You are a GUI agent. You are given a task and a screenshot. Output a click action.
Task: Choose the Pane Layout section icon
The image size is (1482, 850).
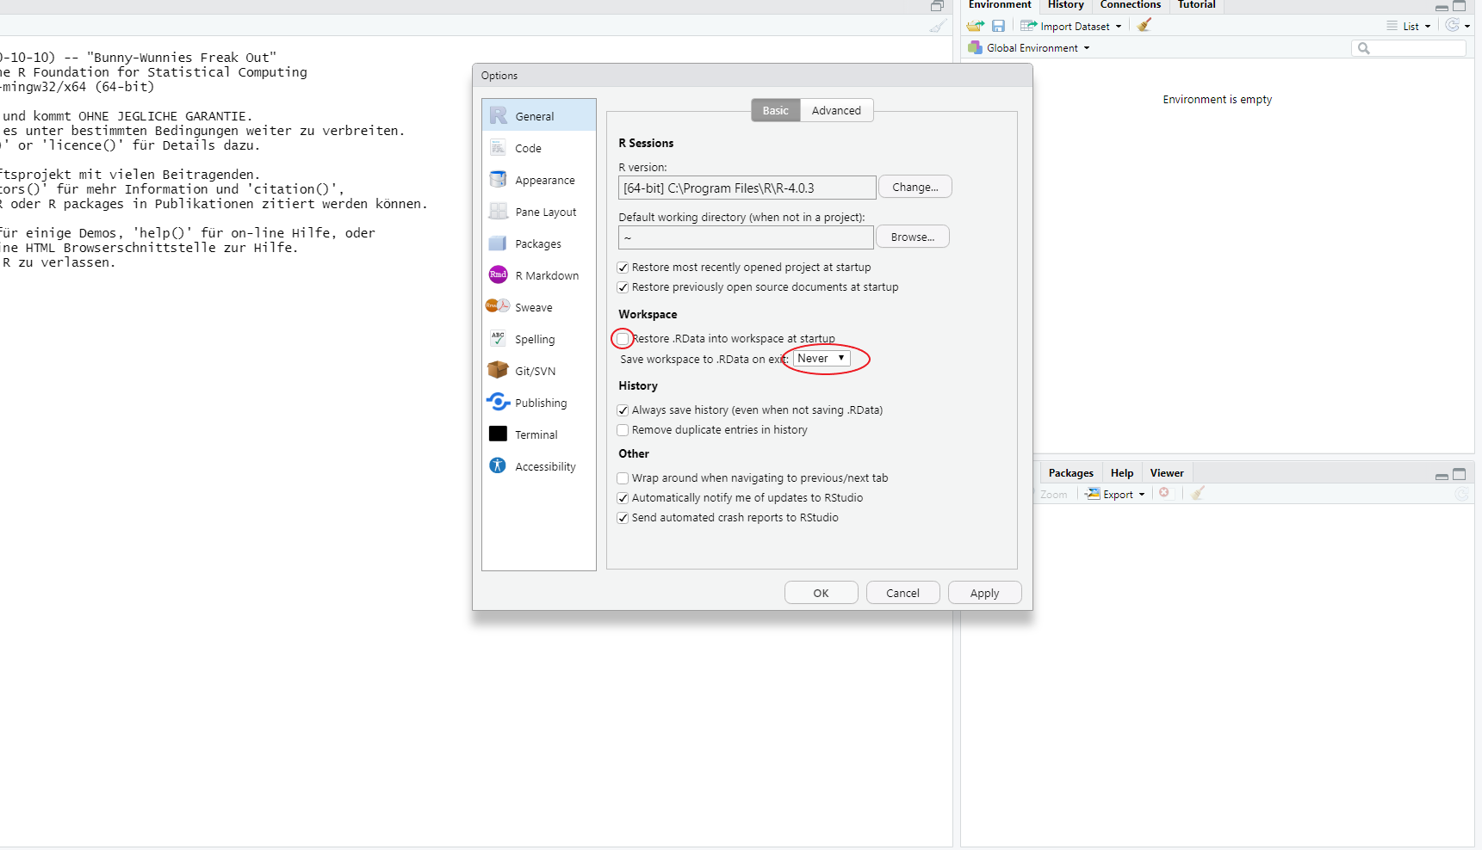[498, 212]
